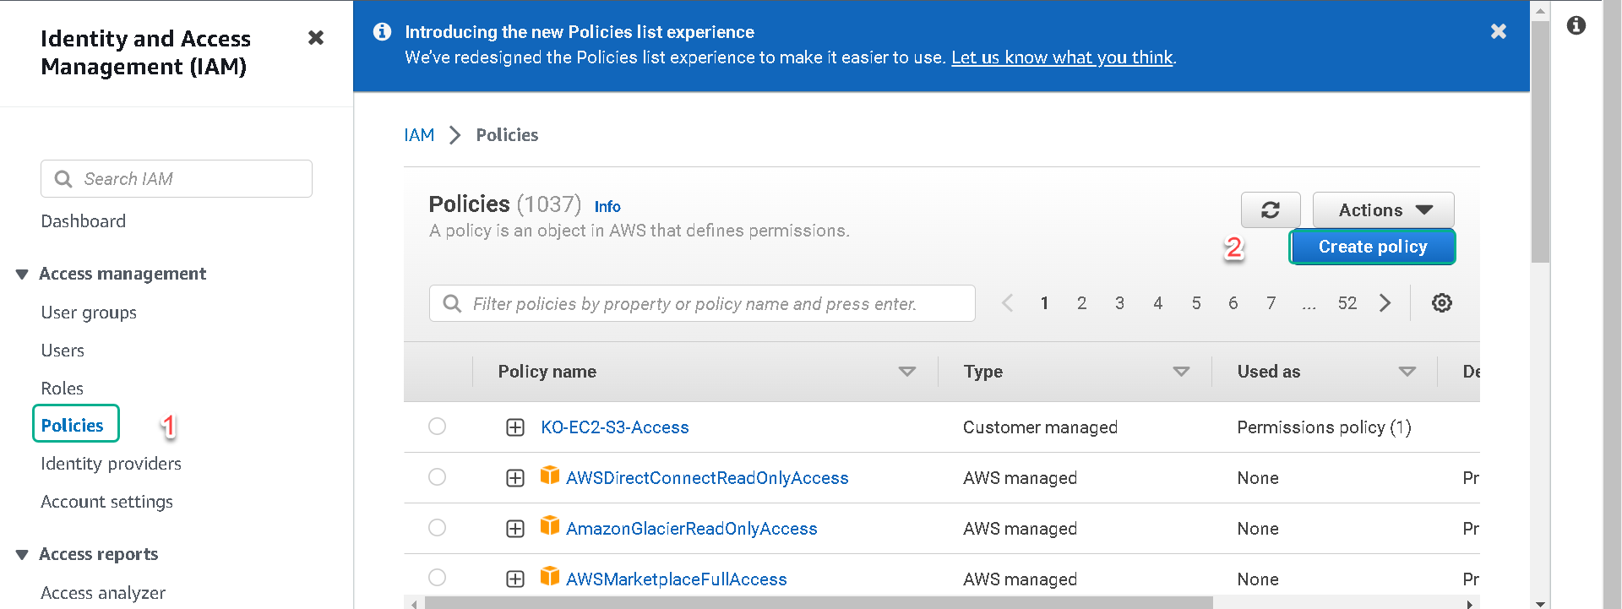Open the help info panel icon at far right
This screenshot has width=1622, height=609.
[x=1576, y=25]
